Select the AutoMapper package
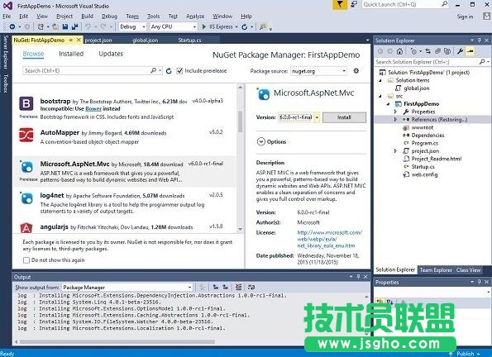492x357 pixels. coord(124,137)
